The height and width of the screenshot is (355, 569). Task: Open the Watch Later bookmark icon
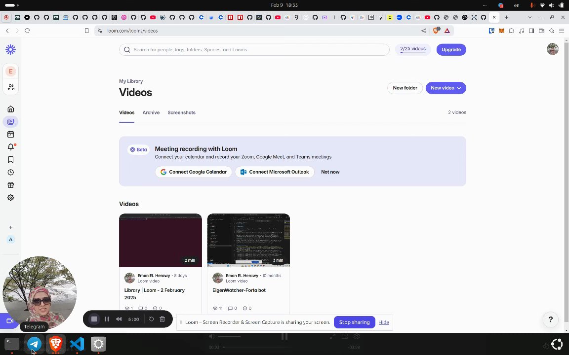coord(10,160)
